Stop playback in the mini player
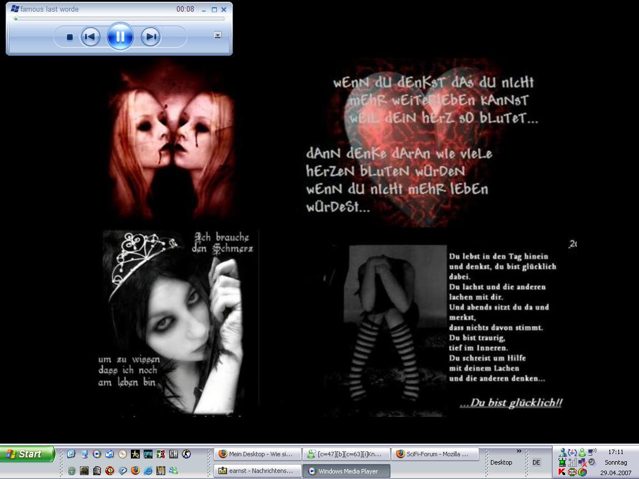Image resolution: width=639 pixels, height=479 pixels. pyautogui.click(x=70, y=37)
